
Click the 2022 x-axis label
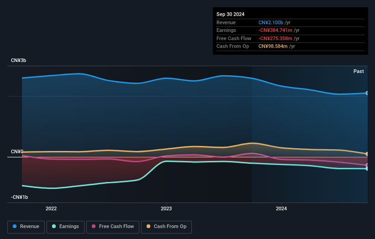click(51, 208)
